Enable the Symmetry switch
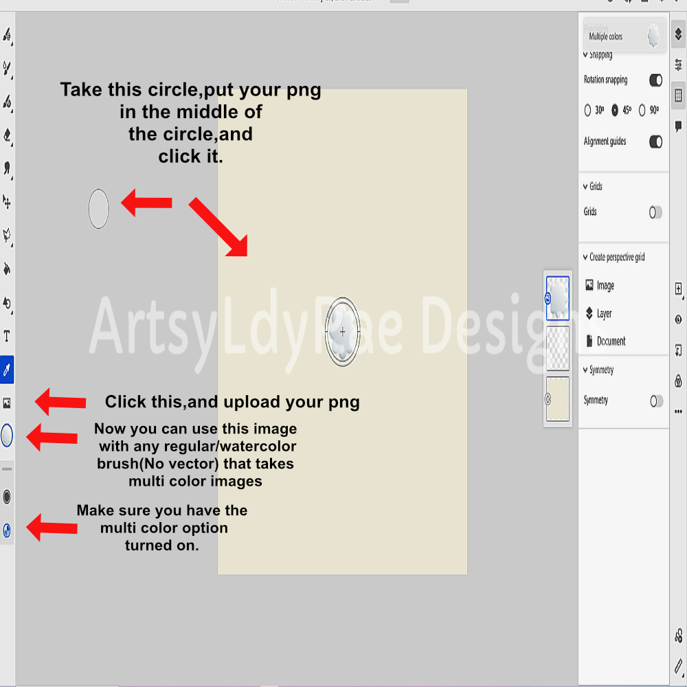687x687 pixels. click(656, 401)
